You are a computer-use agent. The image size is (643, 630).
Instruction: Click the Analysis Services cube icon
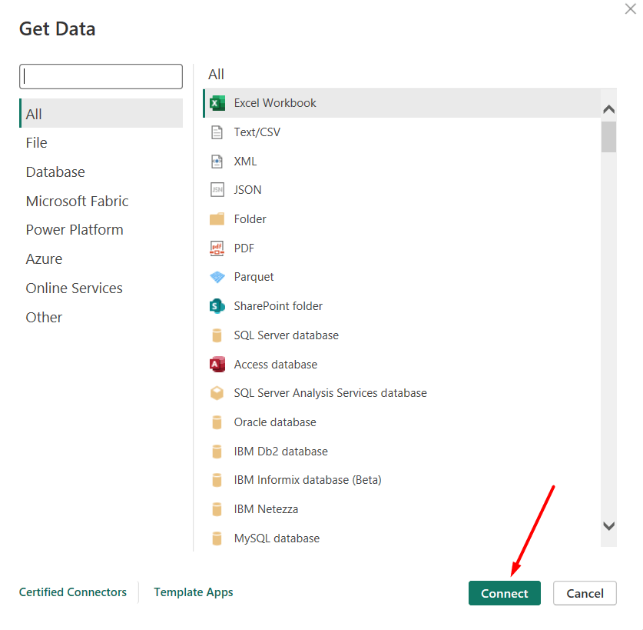click(217, 393)
